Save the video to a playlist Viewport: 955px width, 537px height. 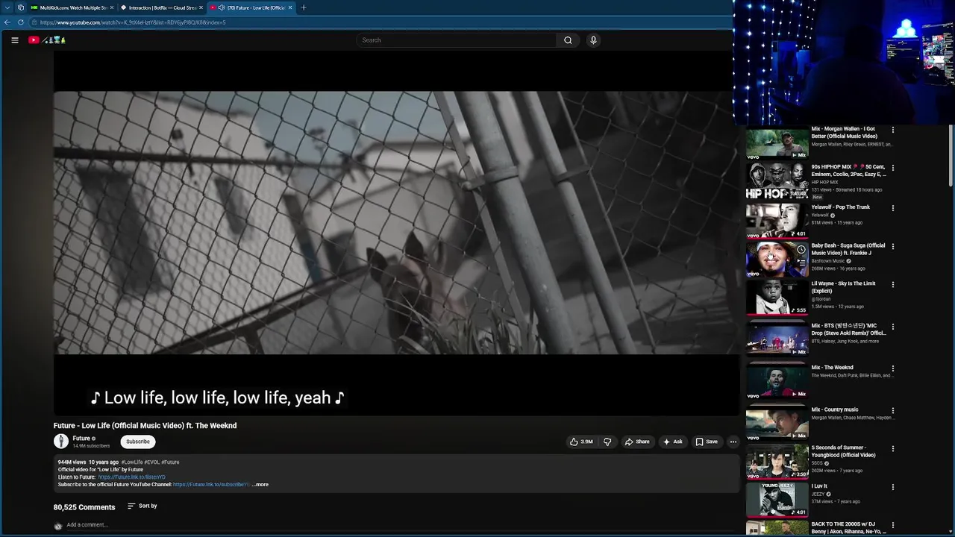point(707,442)
